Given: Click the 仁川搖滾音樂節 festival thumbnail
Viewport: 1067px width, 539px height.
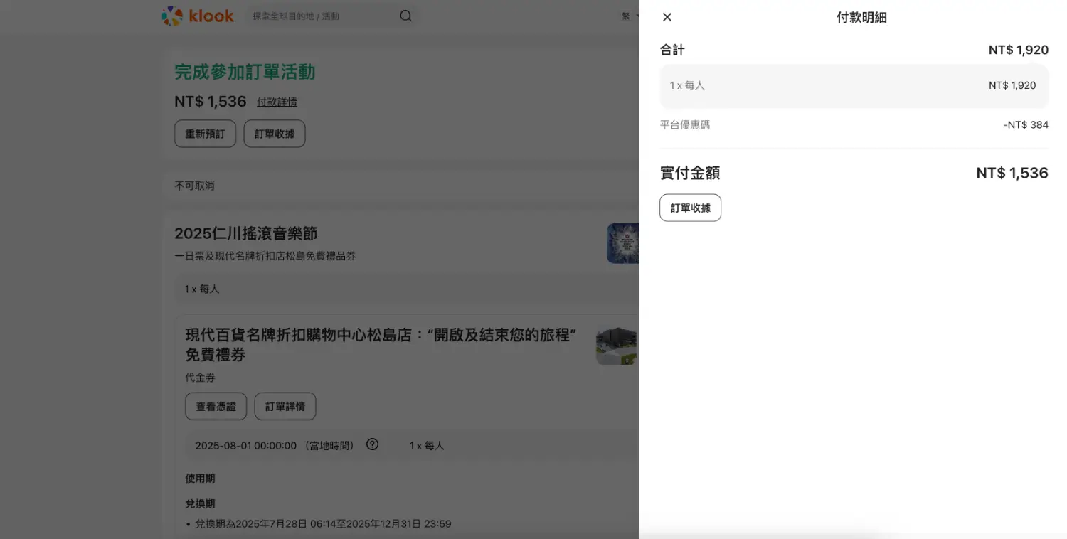Looking at the screenshot, I should click(623, 243).
